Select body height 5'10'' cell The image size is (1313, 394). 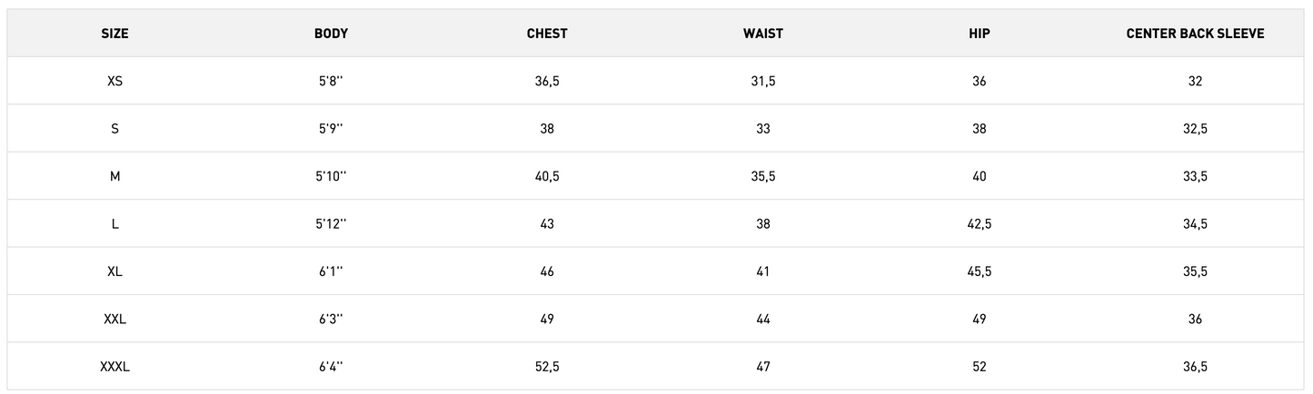coord(331,176)
